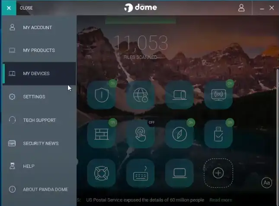This screenshot has width=279, height=206.
Task: Open the VPN globe-with-lock tile
Action: point(141,95)
